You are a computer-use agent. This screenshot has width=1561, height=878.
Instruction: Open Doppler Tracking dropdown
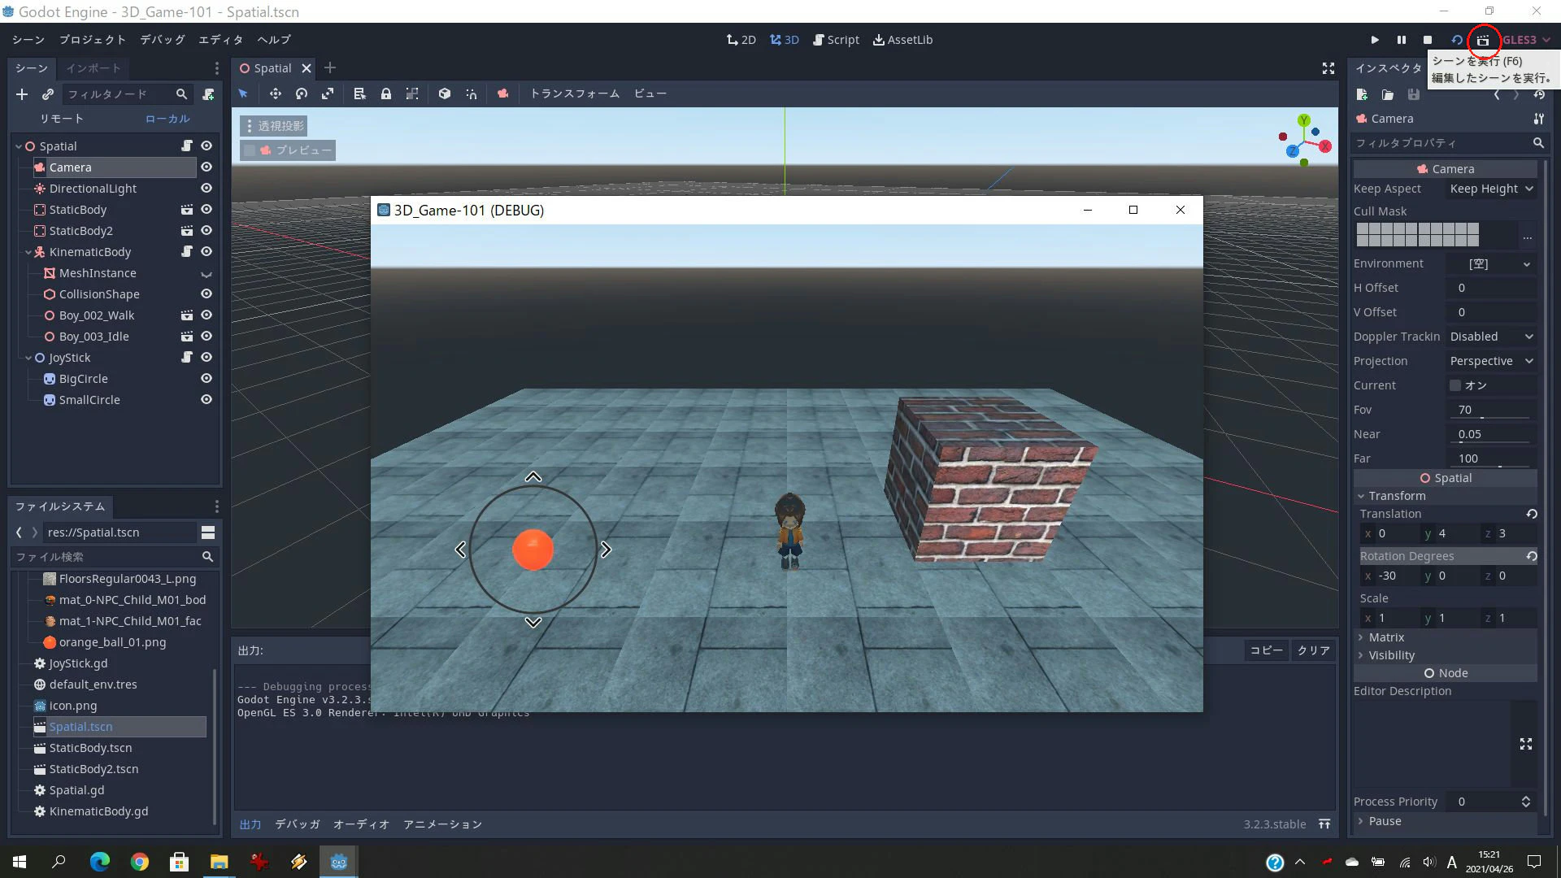pyautogui.click(x=1491, y=337)
